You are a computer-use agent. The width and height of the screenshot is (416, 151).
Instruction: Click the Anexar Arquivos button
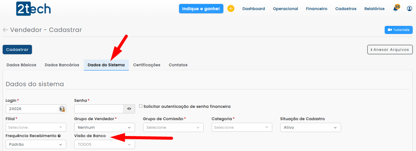[x=390, y=50]
